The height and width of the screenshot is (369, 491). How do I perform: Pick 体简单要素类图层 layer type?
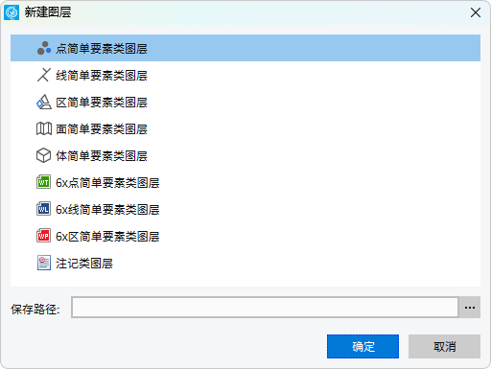pyautogui.click(x=245, y=155)
